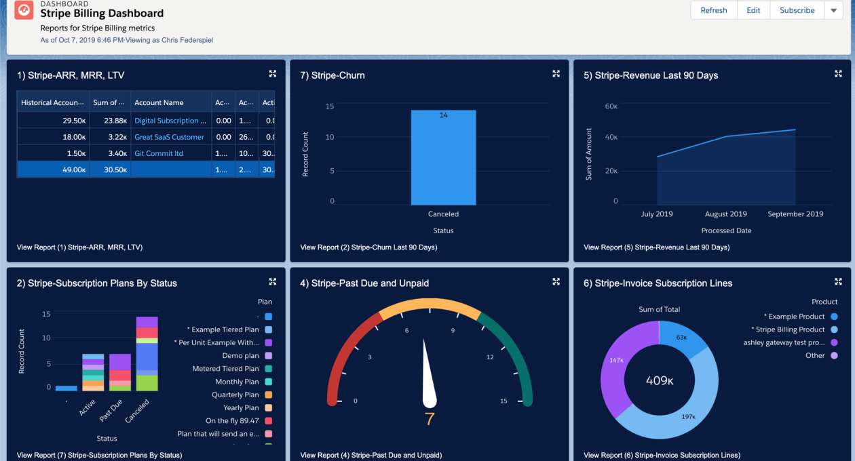Click the July 2019 axis label
Image resolution: width=855 pixels, height=461 pixels.
pyautogui.click(x=657, y=214)
